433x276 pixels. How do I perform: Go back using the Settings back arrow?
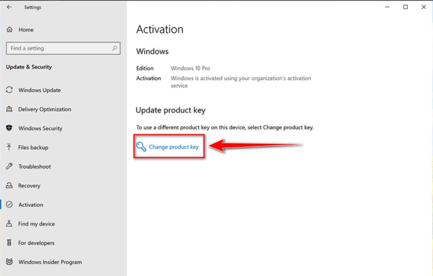click(x=9, y=7)
